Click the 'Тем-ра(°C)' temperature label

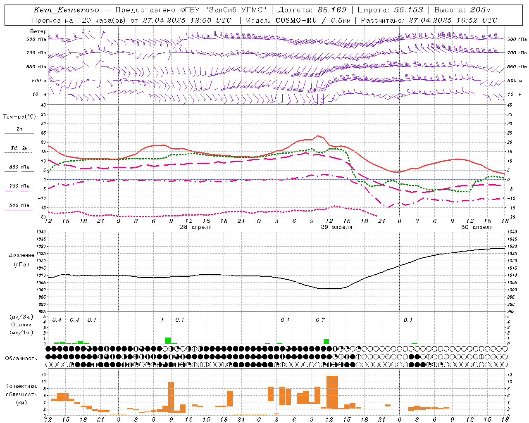coord(19,117)
